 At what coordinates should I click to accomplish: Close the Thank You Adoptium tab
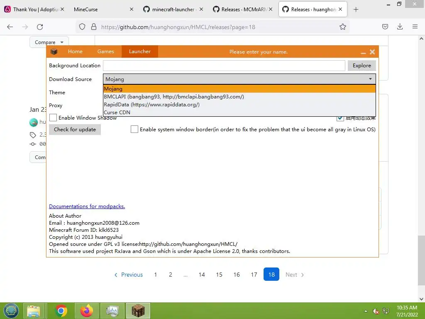point(62,9)
